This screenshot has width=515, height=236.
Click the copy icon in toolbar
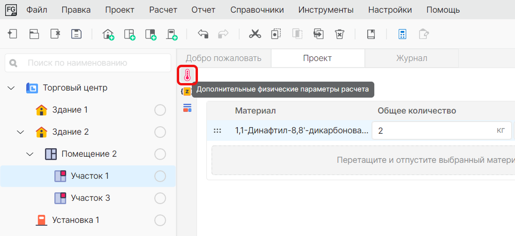tap(276, 34)
